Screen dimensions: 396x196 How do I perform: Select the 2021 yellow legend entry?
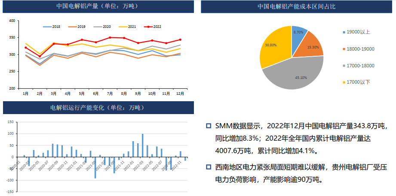tap(123, 27)
